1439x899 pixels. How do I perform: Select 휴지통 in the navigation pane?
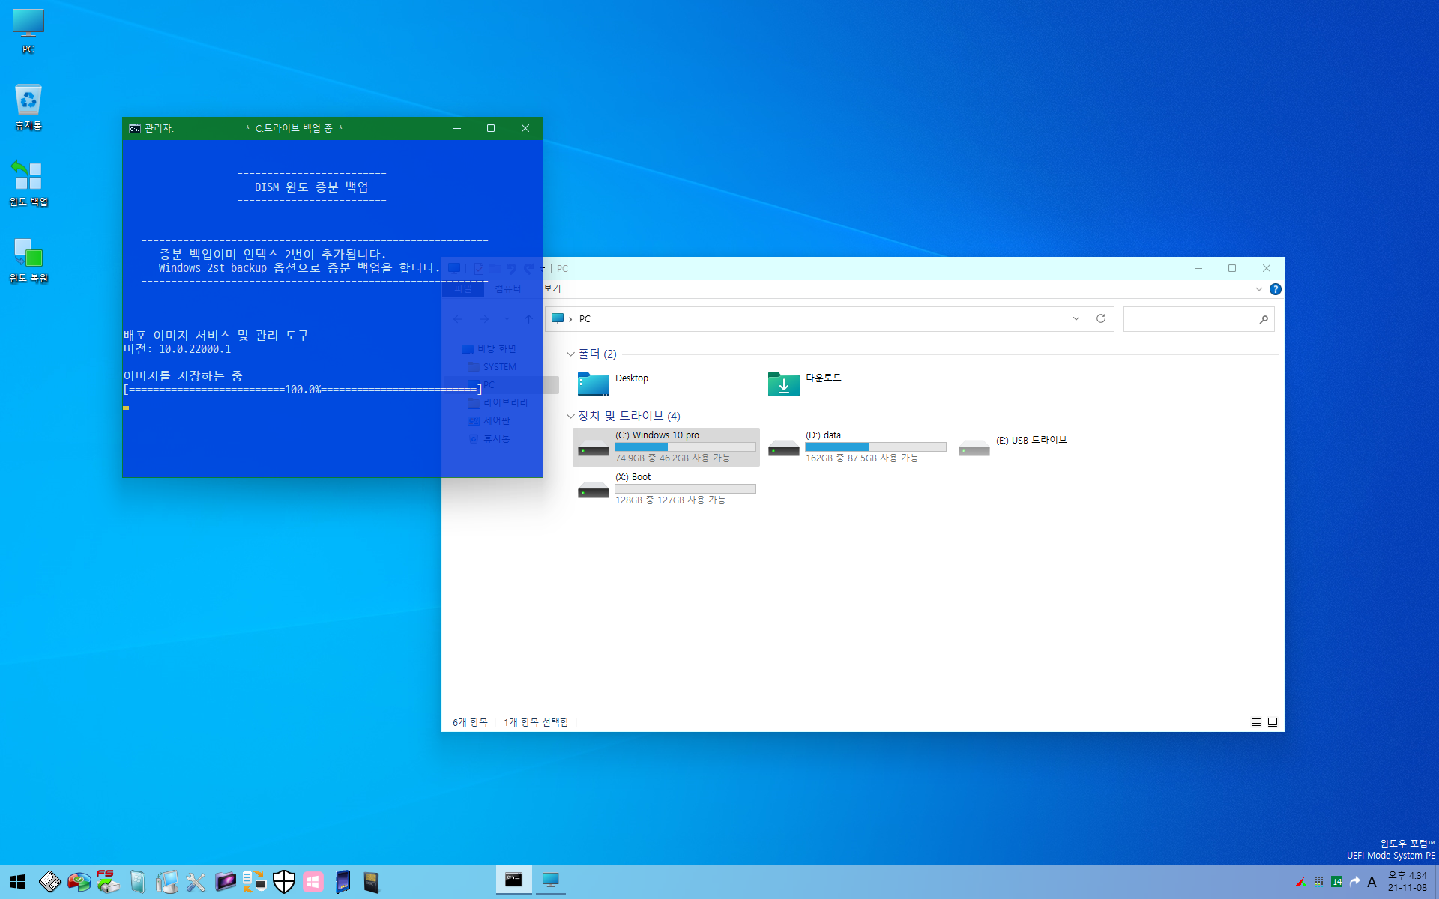pos(496,438)
